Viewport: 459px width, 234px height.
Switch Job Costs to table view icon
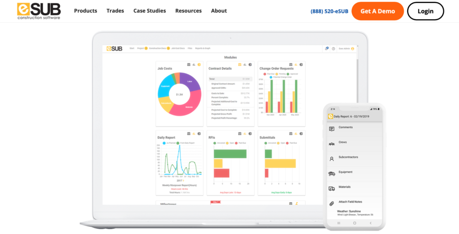[x=188, y=64]
